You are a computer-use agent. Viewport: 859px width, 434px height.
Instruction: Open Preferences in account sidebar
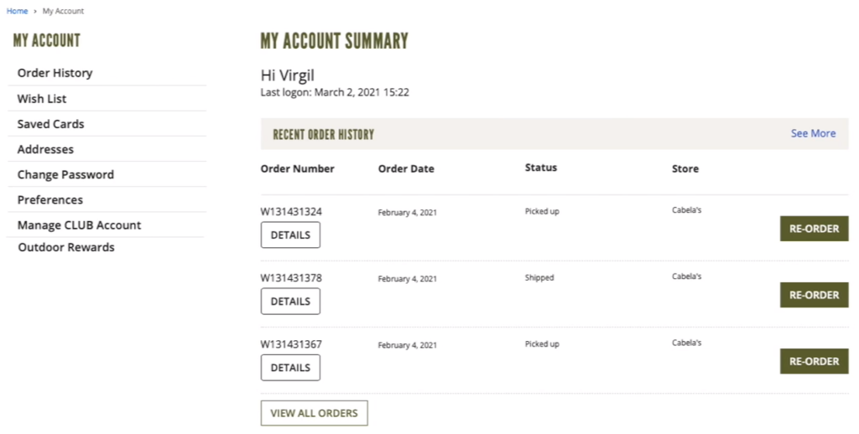49,199
